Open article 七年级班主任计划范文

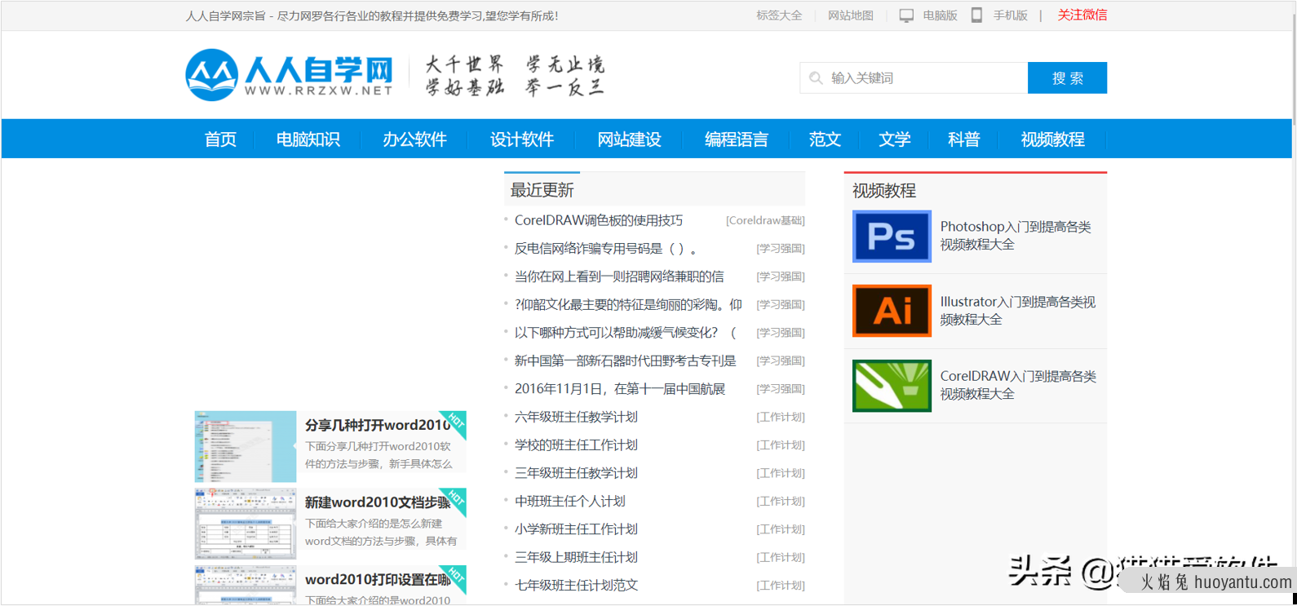coord(576,586)
